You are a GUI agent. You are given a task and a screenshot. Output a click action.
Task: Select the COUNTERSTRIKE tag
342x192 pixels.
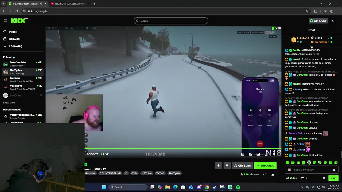(110, 173)
